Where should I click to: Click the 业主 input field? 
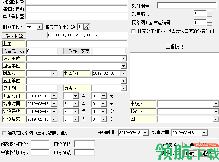(x=77, y=44)
